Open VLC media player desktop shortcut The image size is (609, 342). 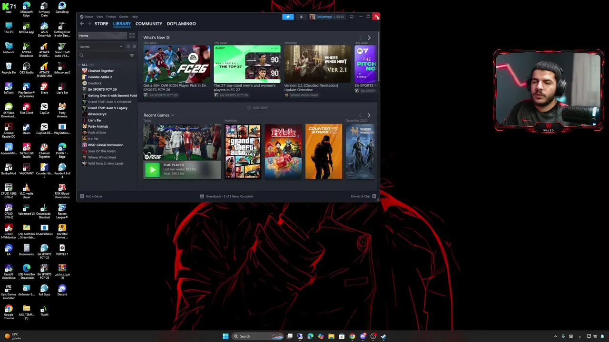point(26,191)
